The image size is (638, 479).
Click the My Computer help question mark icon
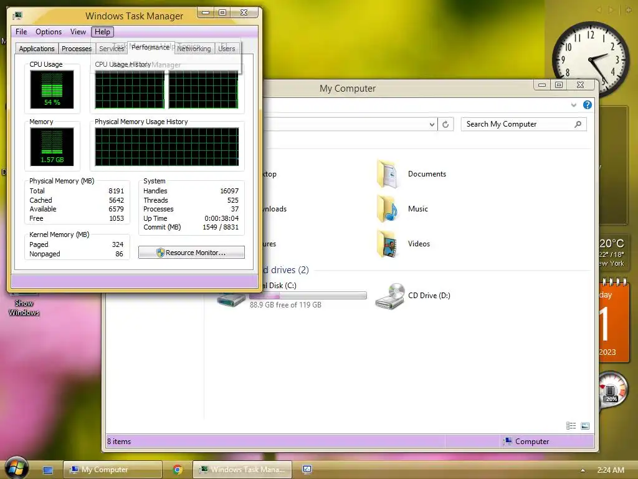point(587,105)
